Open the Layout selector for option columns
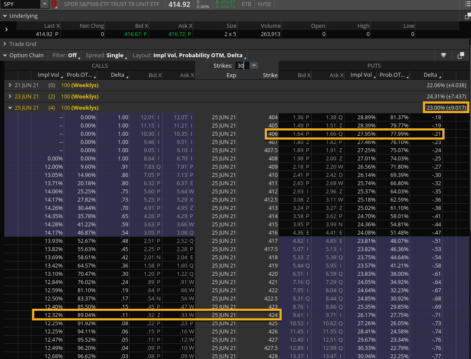 point(189,55)
